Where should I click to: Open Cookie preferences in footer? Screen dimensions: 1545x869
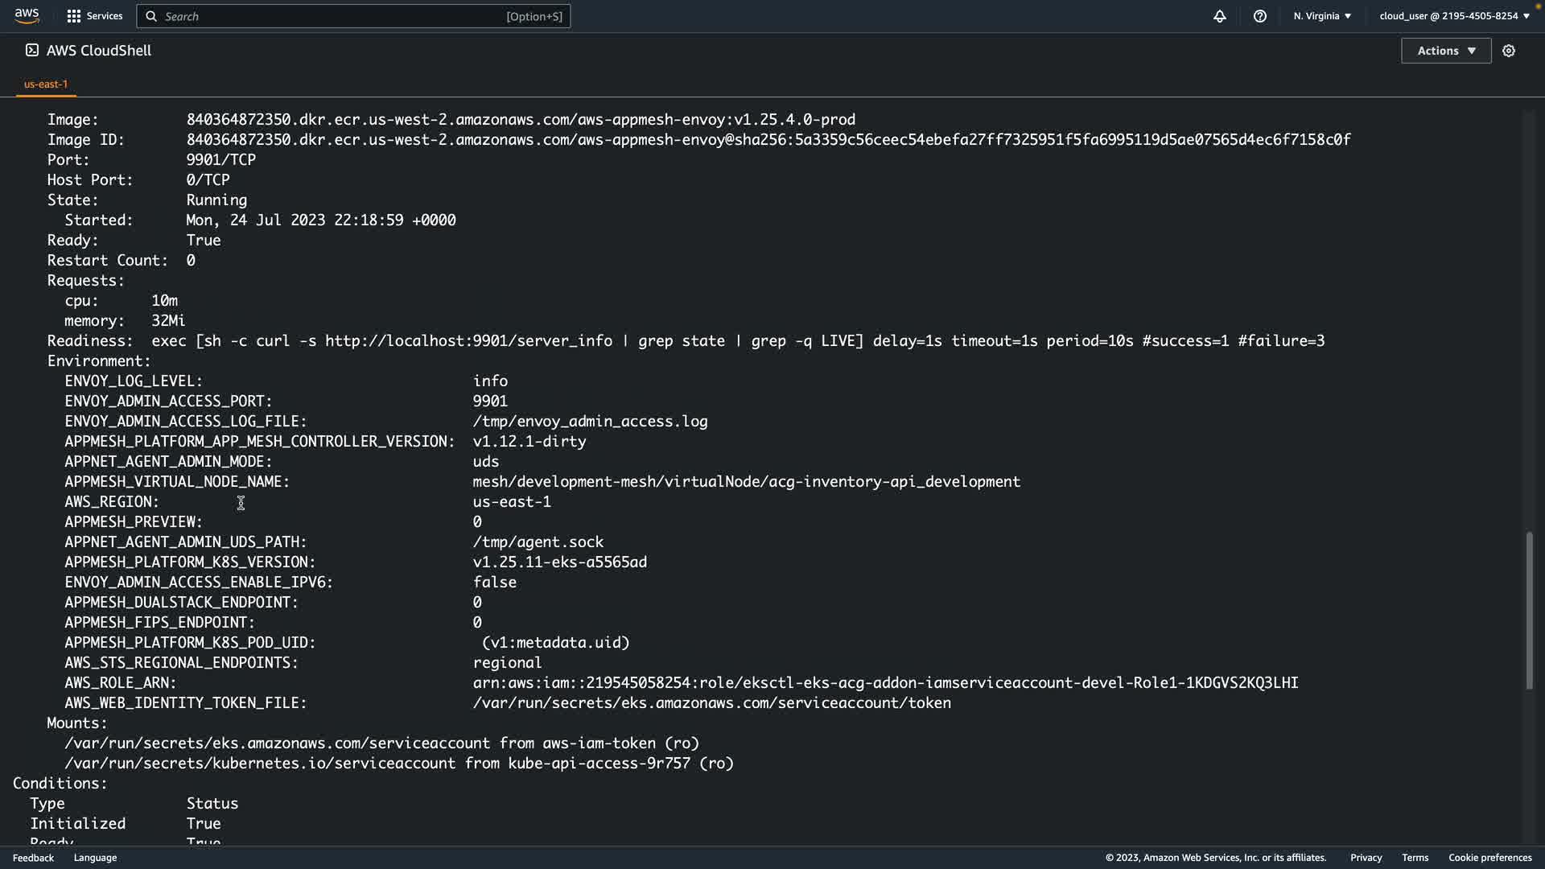1489,858
